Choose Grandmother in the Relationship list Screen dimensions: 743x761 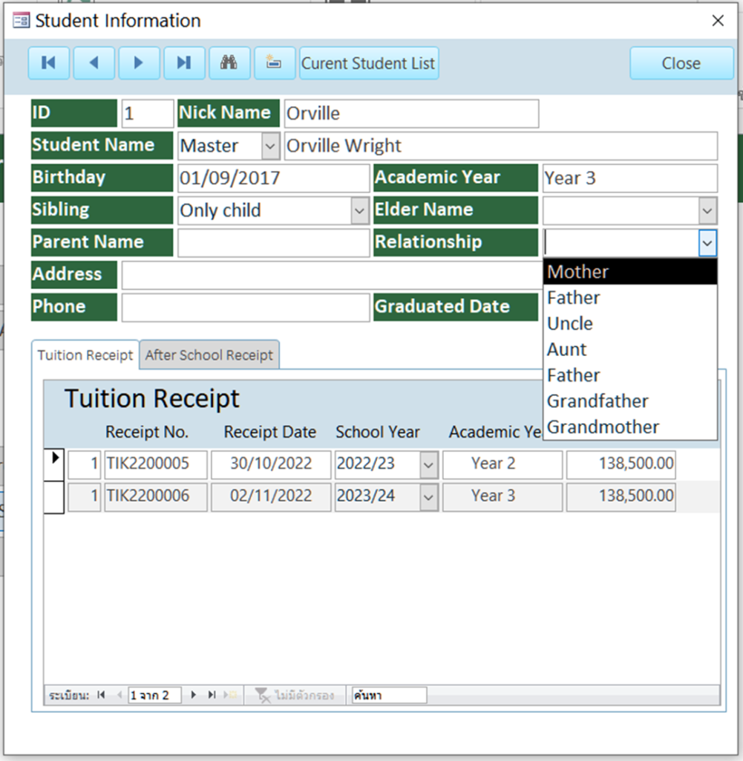(629, 427)
